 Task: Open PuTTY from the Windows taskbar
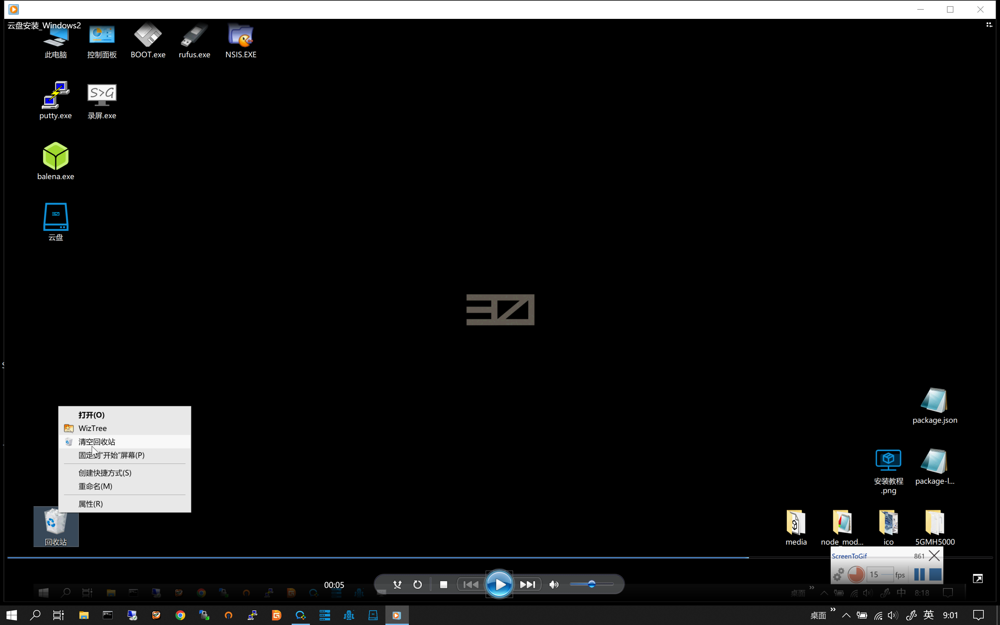tap(253, 616)
